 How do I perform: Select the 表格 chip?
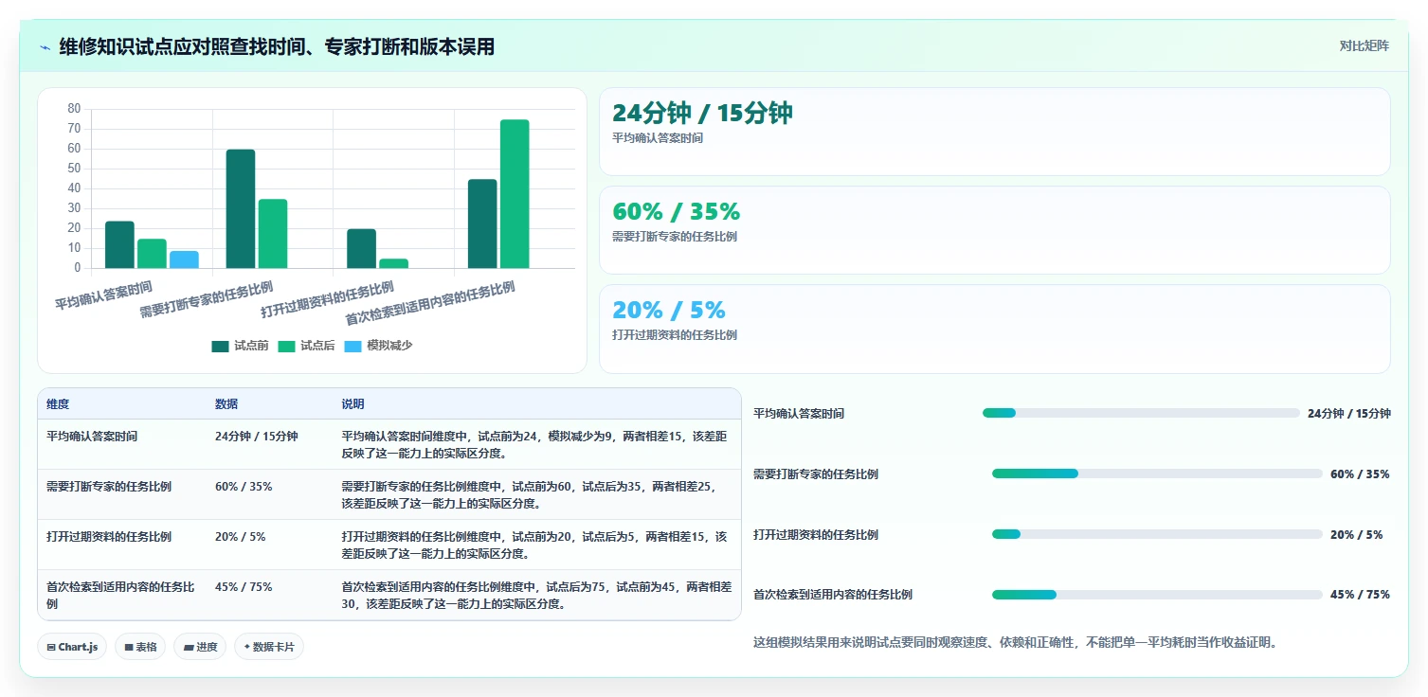pos(140,647)
